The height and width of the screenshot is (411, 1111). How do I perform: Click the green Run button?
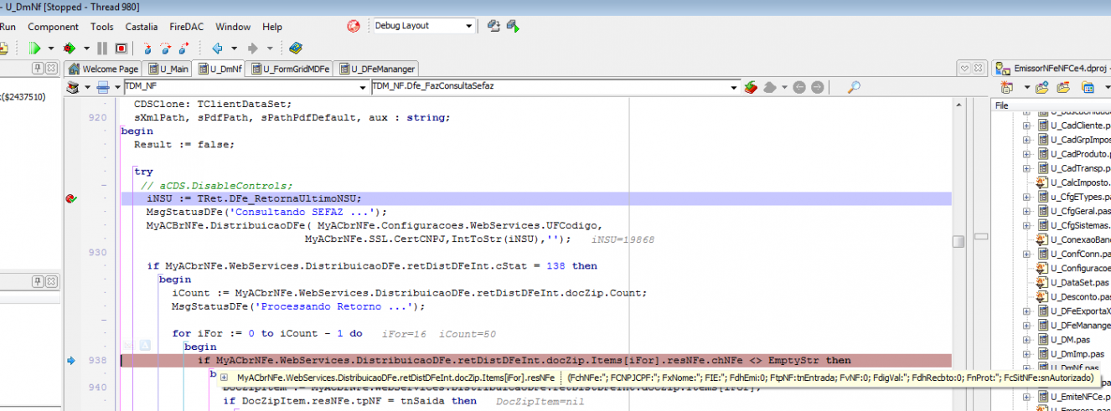[x=35, y=49]
